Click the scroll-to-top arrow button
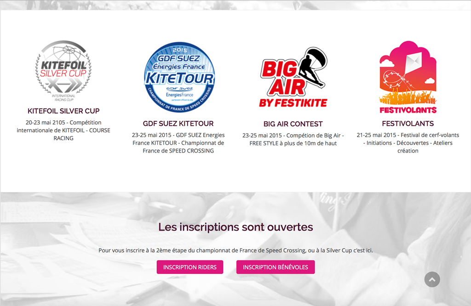 point(432,279)
